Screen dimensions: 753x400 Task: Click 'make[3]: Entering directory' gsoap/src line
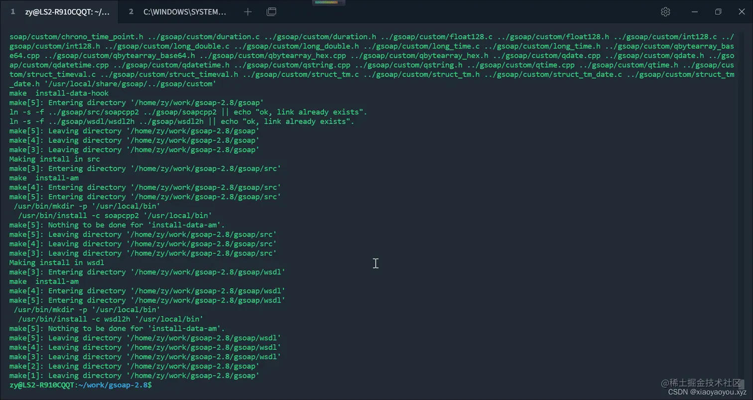[x=145, y=168]
